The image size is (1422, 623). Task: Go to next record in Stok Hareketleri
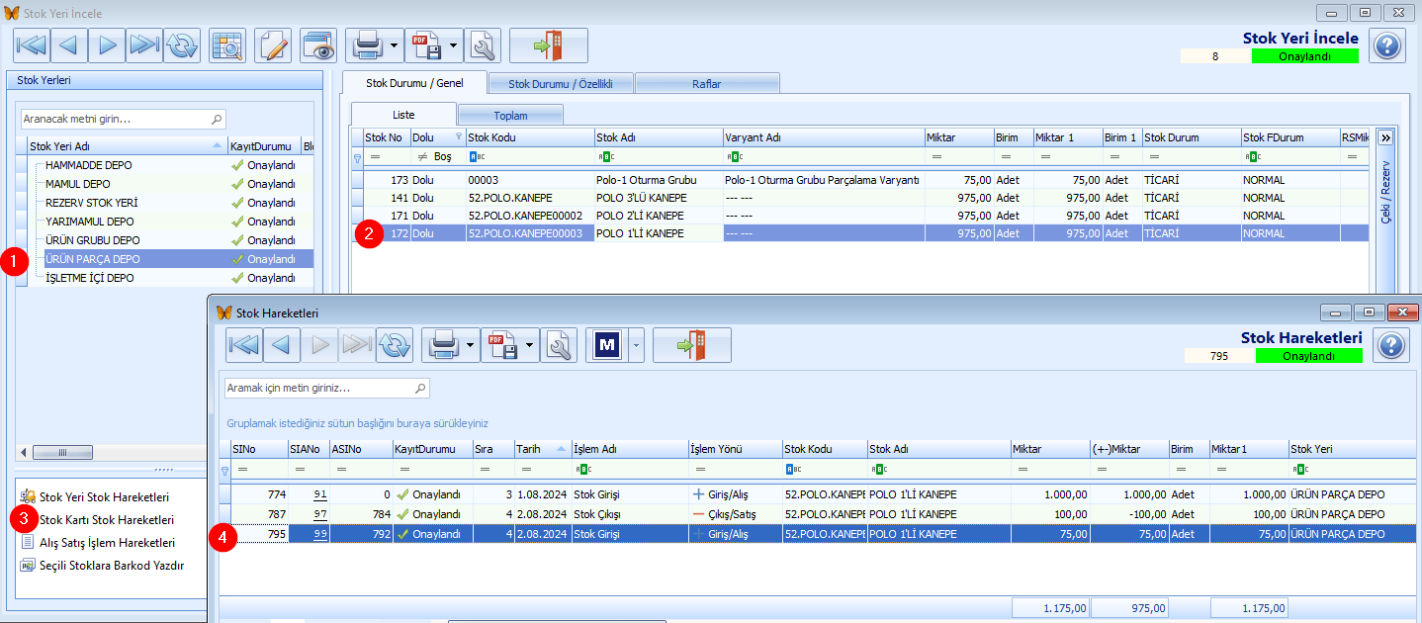320,345
